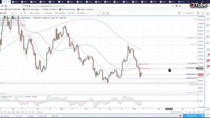The image size is (210, 118).
Task: Toggle percent scale mode
Action: pos(186,112)
